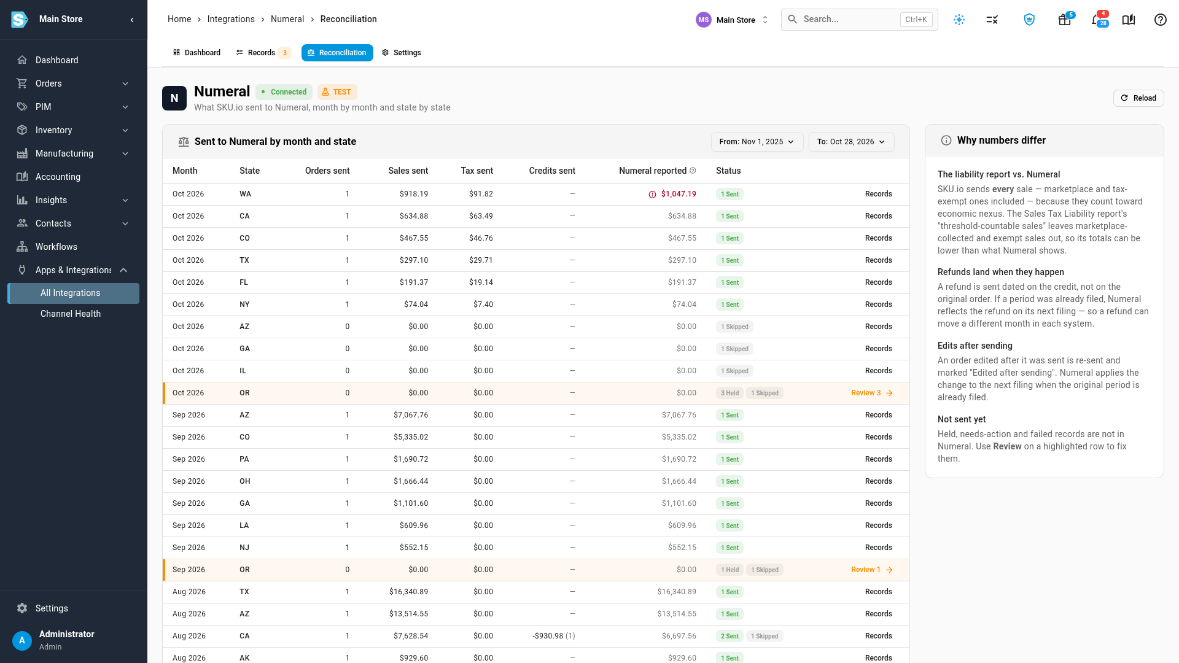Click the TEST environment badge
Viewport: 1179px width, 663px height.
[337, 92]
